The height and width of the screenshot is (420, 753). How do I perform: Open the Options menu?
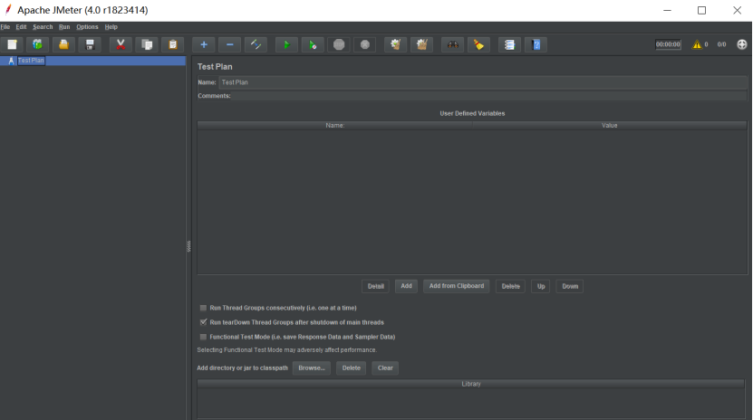pyautogui.click(x=87, y=27)
